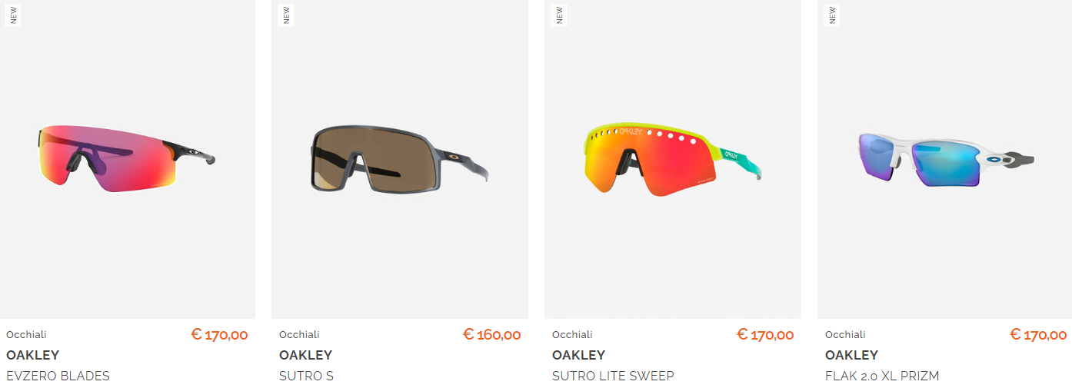1072x388 pixels.
Task: Click the OAKLEY brand above SUTRO S
Action: 305,355
